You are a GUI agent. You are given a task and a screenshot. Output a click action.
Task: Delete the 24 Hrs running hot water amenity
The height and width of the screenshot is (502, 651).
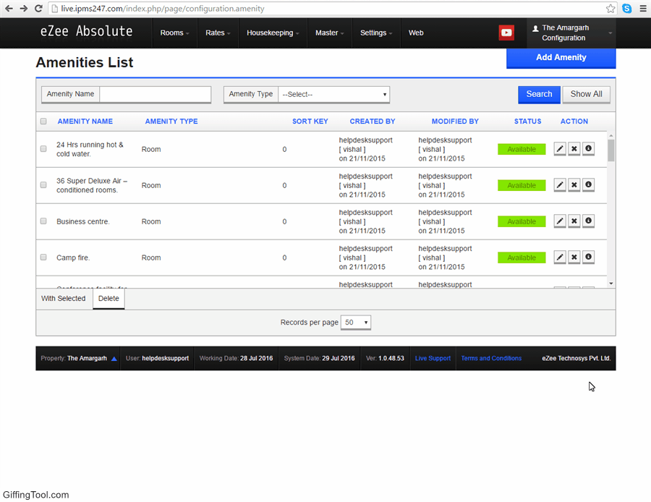click(x=574, y=149)
